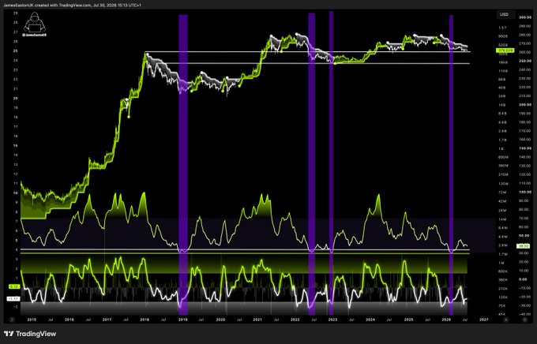537x344 pixels.
Task: Click the '2017' label on the time axis
Action: point(107,320)
